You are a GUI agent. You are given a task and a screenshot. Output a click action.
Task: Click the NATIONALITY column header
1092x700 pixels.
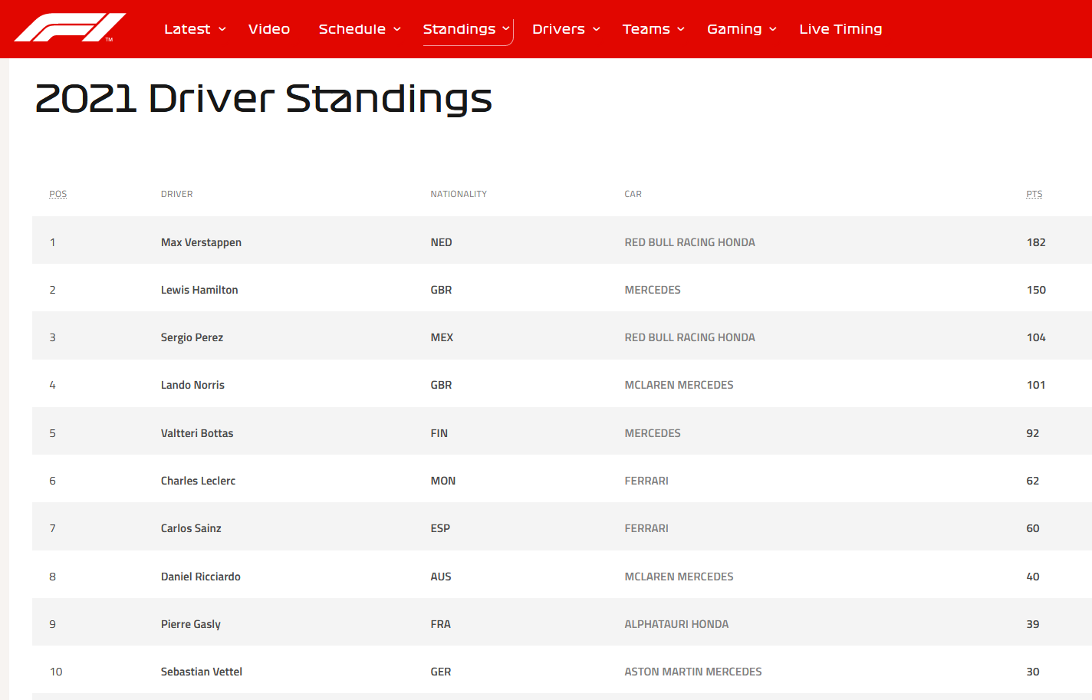pyautogui.click(x=459, y=194)
